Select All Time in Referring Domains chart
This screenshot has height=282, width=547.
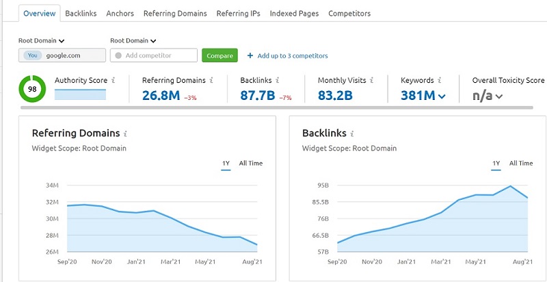tap(251, 164)
